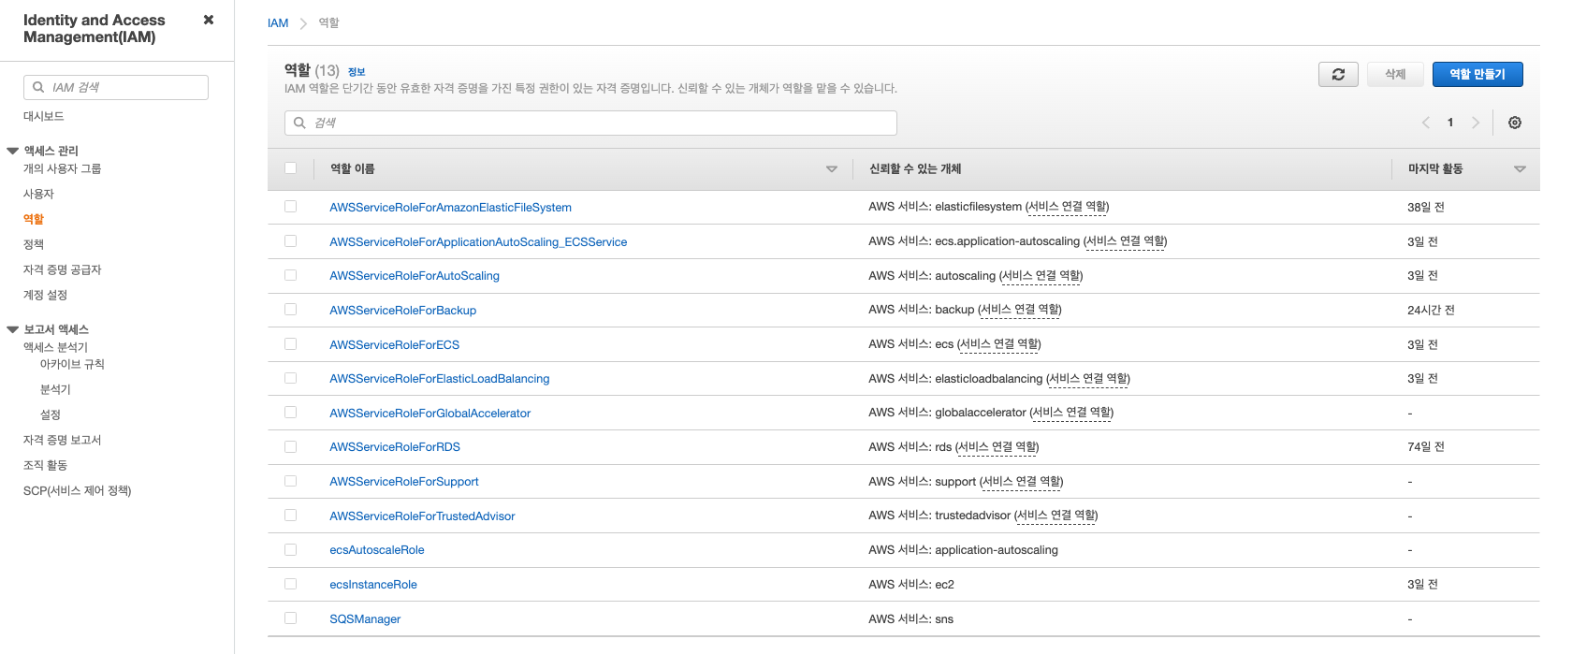Viewport: 1572px width, 654px height.
Task: Open AWSServiceRoleForAutoScaling role link
Action: click(x=415, y=276)
